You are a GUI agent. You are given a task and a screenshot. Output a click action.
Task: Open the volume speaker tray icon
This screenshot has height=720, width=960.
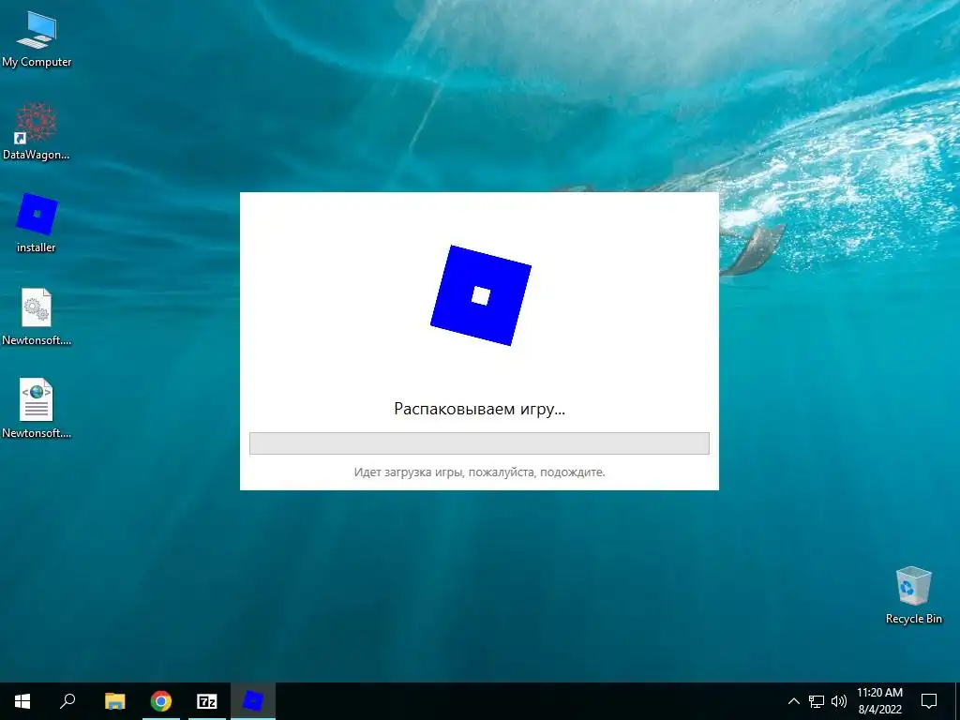pyautogui.click(x=839, y=701)
